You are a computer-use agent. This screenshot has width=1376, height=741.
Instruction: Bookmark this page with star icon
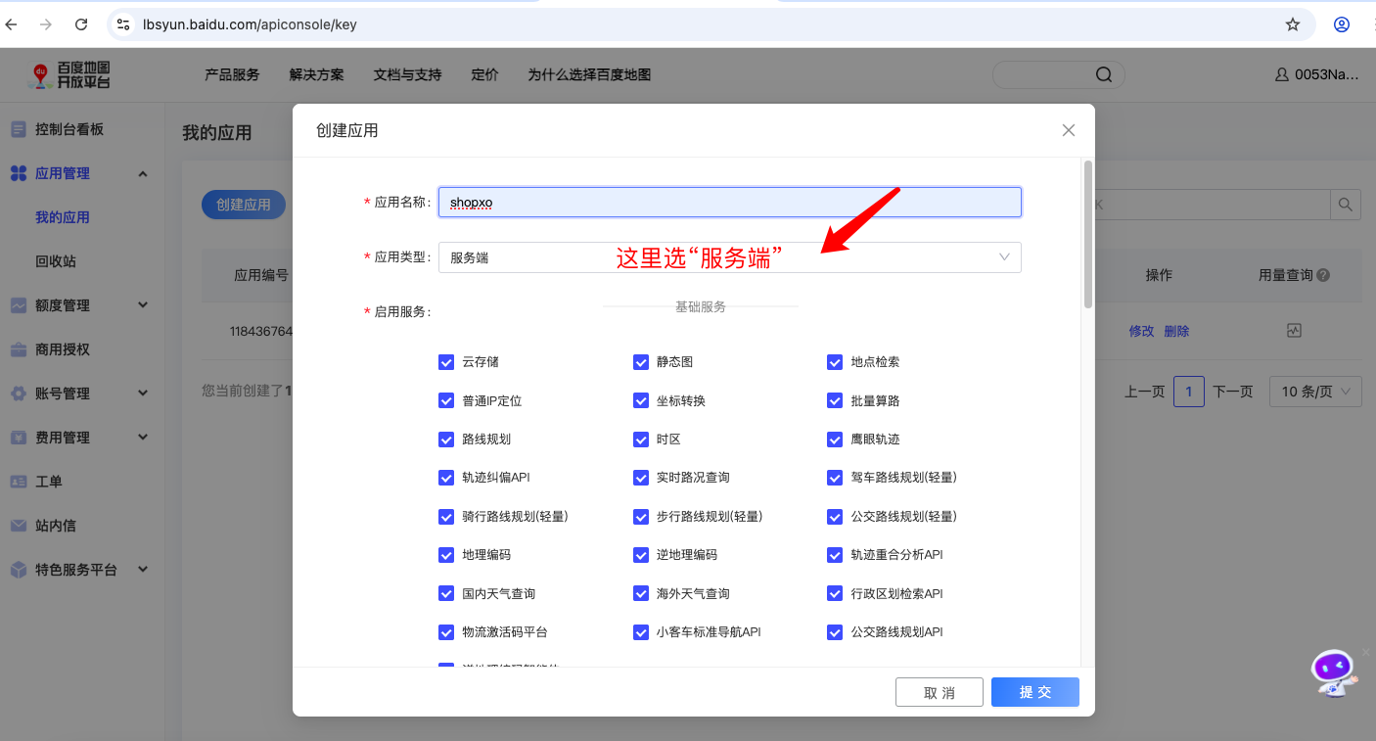point(1293,24)
